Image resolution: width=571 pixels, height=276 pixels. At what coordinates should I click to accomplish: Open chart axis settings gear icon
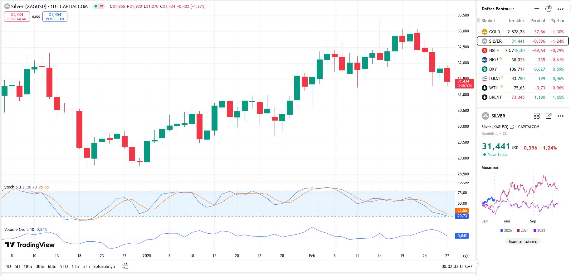tap(465, 256)
